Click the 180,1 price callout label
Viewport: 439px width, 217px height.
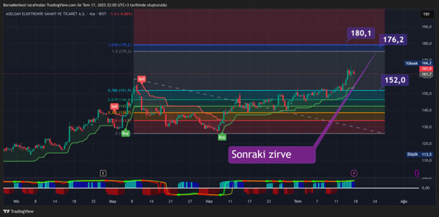click(361, 34)
